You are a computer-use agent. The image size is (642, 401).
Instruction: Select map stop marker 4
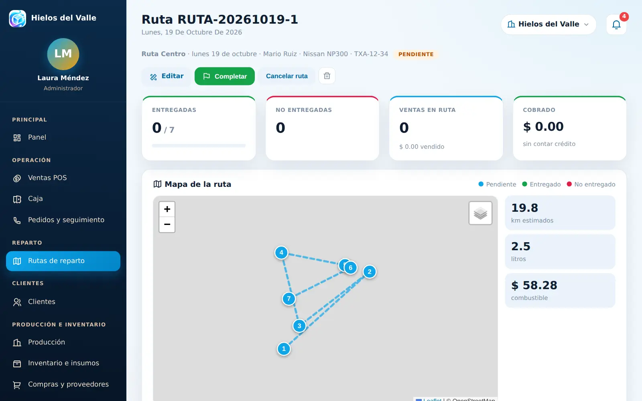coord(281,253)
